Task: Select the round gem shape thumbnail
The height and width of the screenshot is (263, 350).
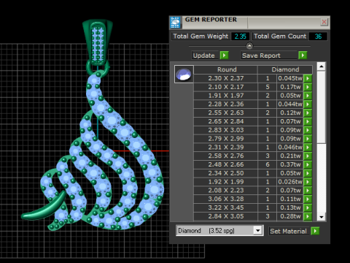Action: click(x=184, y=75)
